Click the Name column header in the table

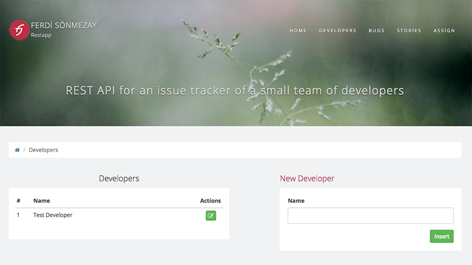[x=41, y=201]
